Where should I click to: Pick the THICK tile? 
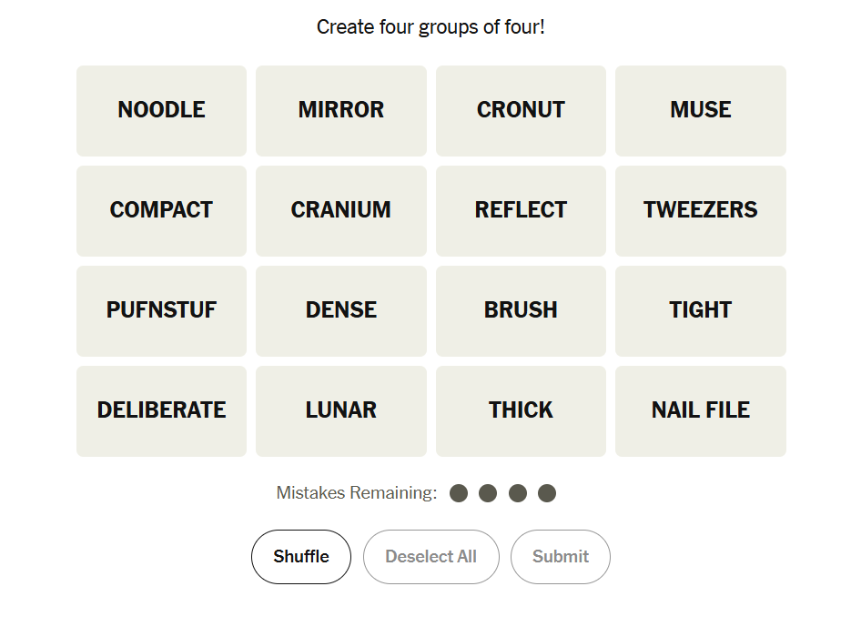click(x=521, y=410)
